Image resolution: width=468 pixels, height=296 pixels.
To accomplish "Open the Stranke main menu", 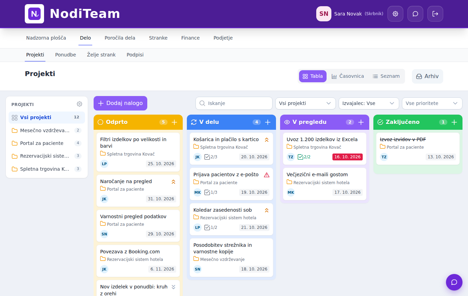I will click(158, 38).
